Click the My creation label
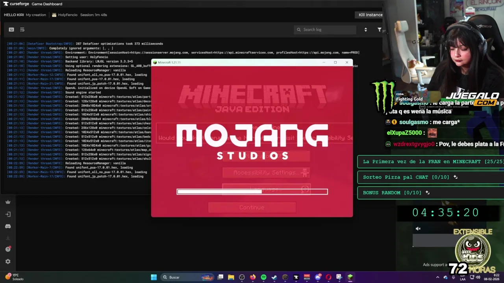 pos(36,15)
